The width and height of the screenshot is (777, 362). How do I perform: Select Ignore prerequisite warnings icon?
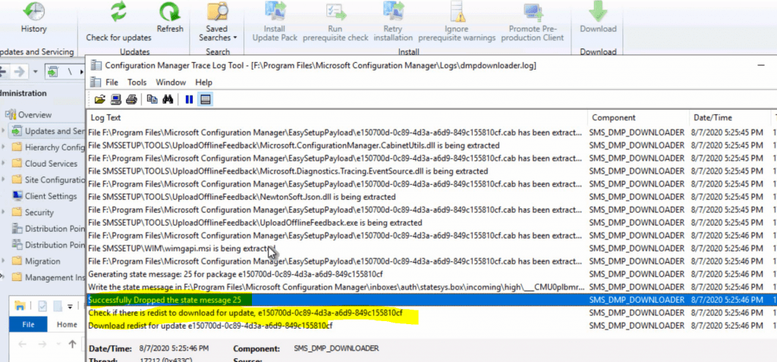(456, 11)
